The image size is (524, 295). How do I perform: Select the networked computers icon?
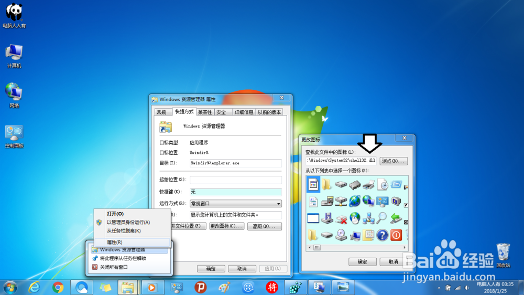(368, 218)
